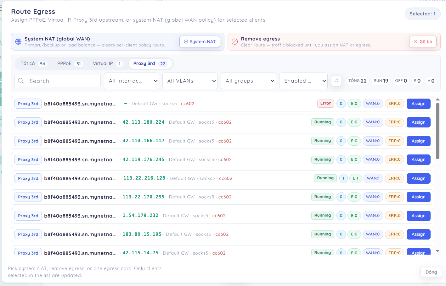446x286 pixels.
Task: Click the WAN:1 badge
Action: coord(373,178)
